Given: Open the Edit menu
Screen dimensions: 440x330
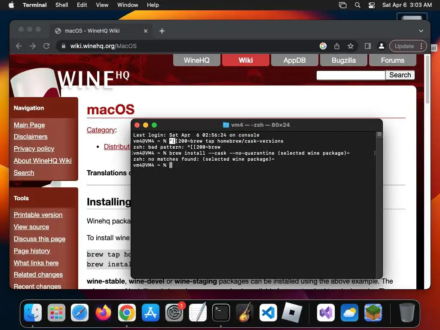Looking at the screenshot, I should tap(82, 5).
